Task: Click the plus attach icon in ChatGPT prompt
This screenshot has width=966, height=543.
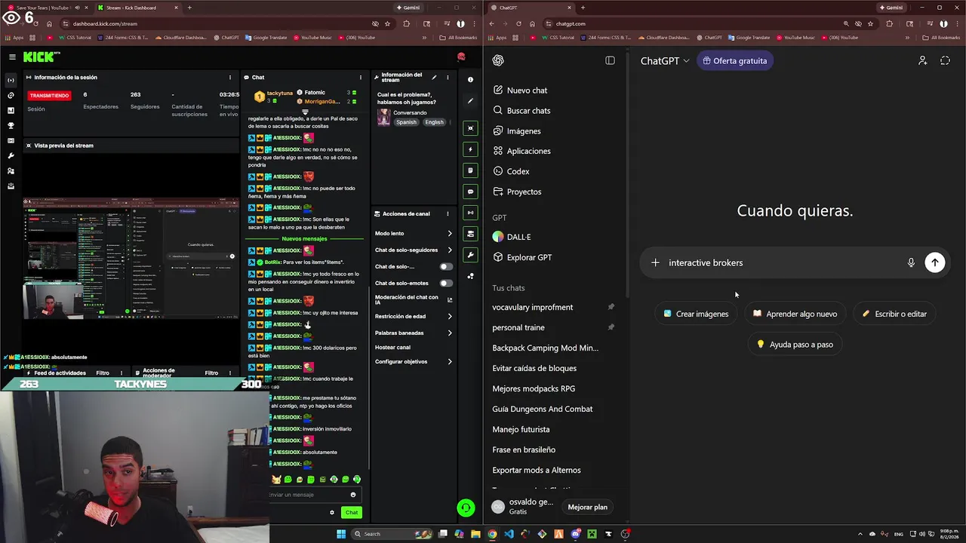Action: coord(655,262)
